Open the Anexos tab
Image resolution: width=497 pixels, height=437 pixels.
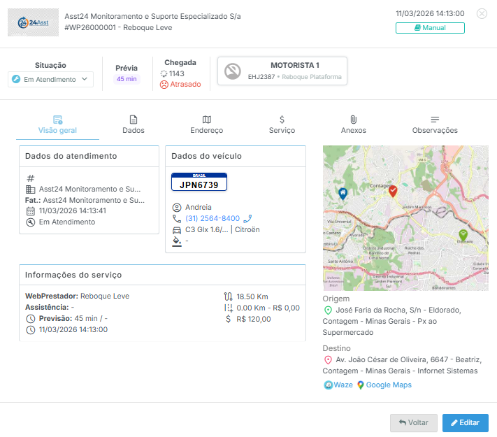pyautogui.click(x=353, y=124)
